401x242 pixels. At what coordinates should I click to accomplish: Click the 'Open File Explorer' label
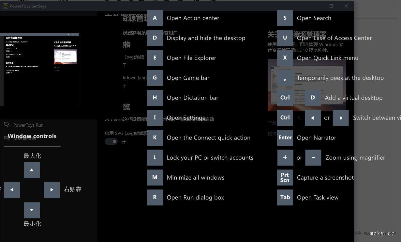point(192,58)
